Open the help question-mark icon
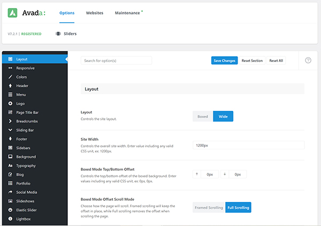 [x=308, y=60]
